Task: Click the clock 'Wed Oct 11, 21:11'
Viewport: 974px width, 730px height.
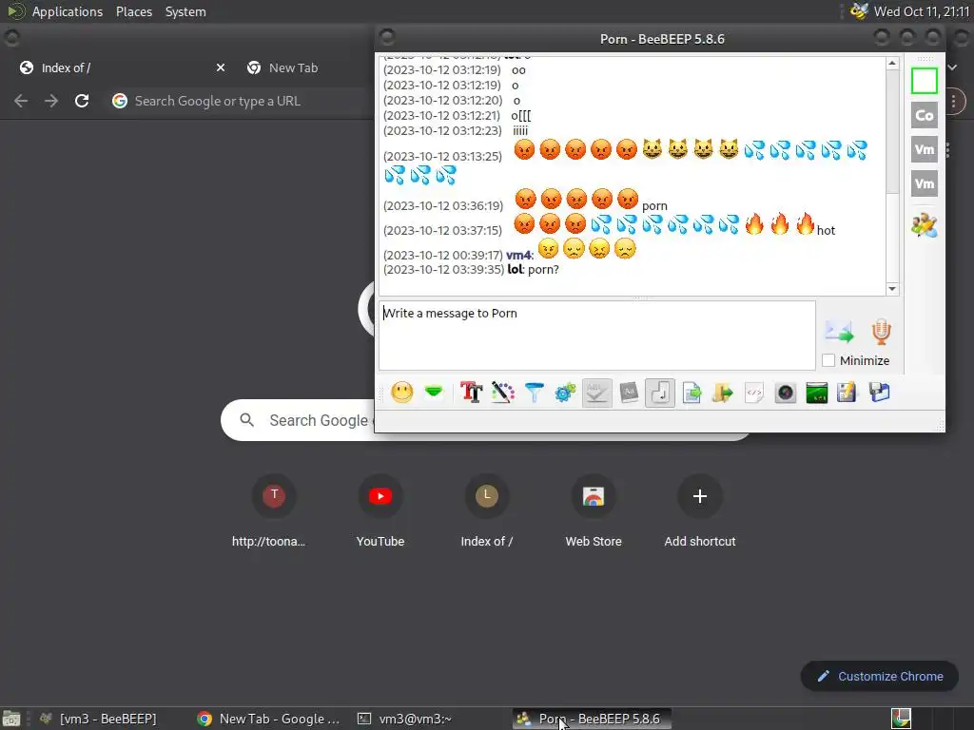Action: pos(921,11)
